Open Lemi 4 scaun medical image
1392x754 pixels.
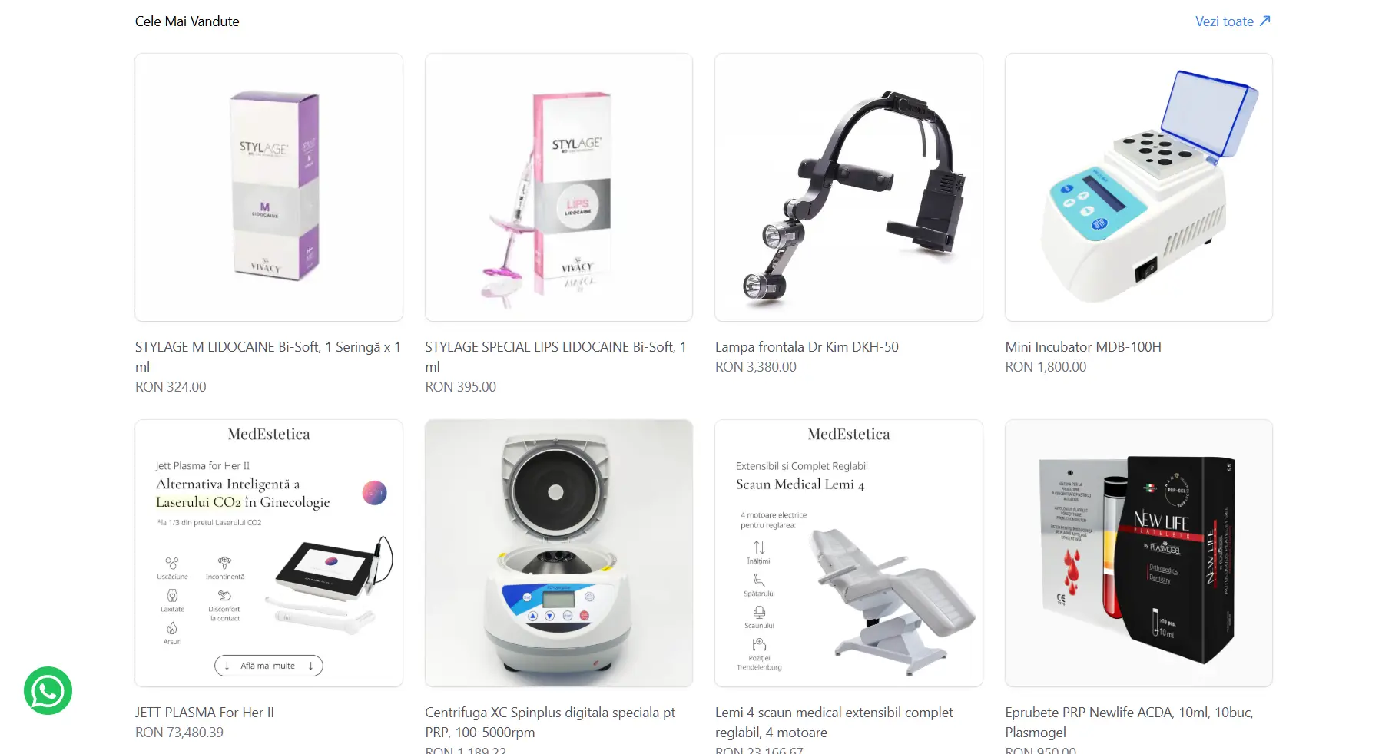point(849,553)
